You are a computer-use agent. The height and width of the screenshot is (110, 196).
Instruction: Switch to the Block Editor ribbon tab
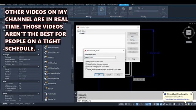click(x=124, y=5)
